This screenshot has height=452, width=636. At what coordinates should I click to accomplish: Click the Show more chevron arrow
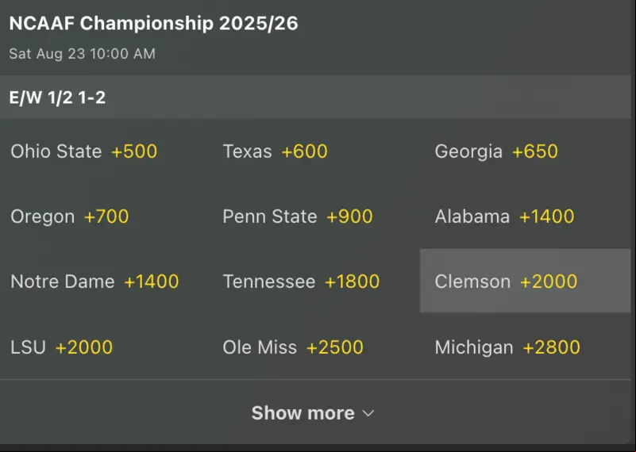pos(368,413)
